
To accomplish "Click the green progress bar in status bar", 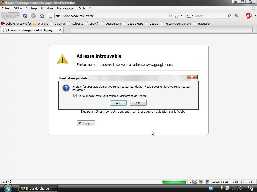I will [174, 182].
